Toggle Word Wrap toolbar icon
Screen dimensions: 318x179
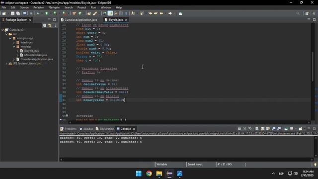point(116,13)
